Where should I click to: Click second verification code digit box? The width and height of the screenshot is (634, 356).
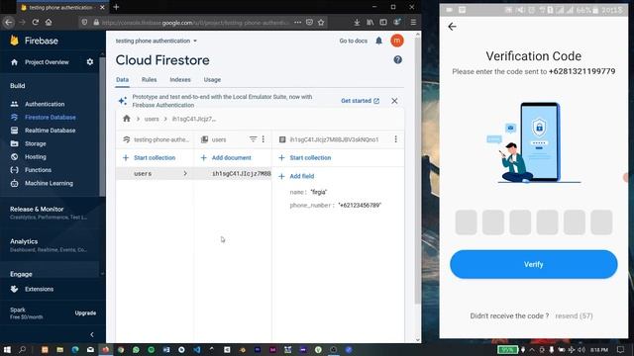[x=493, y=222]
